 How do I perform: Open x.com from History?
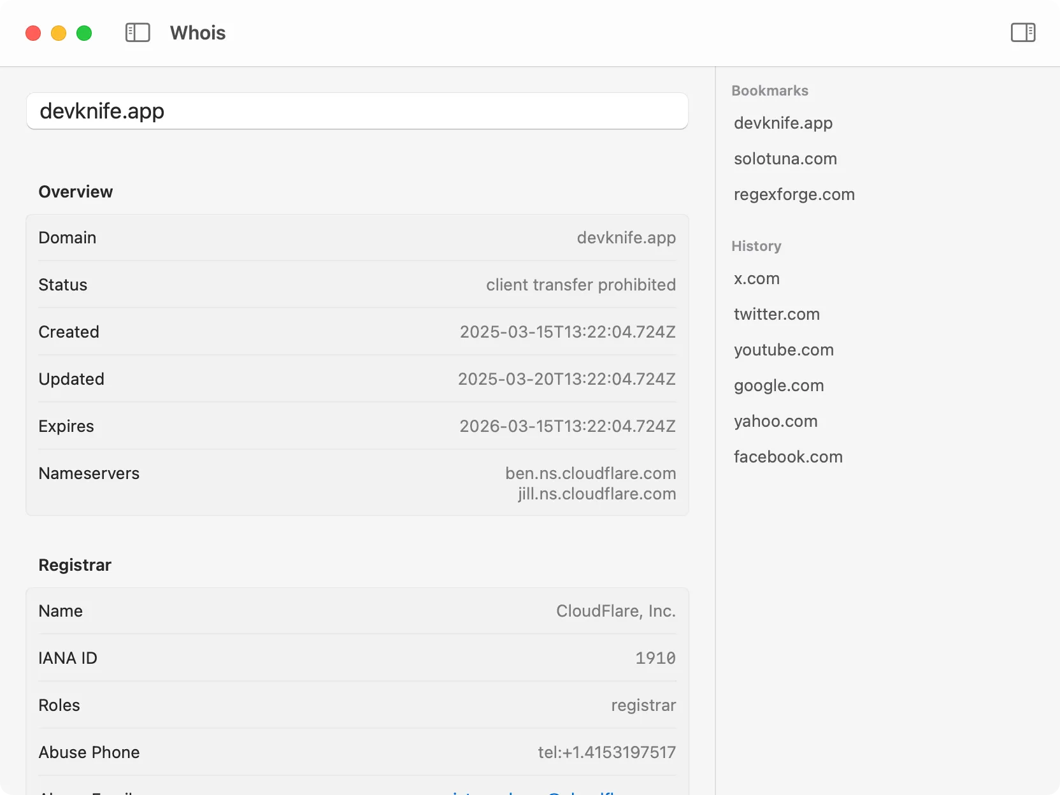757,279
